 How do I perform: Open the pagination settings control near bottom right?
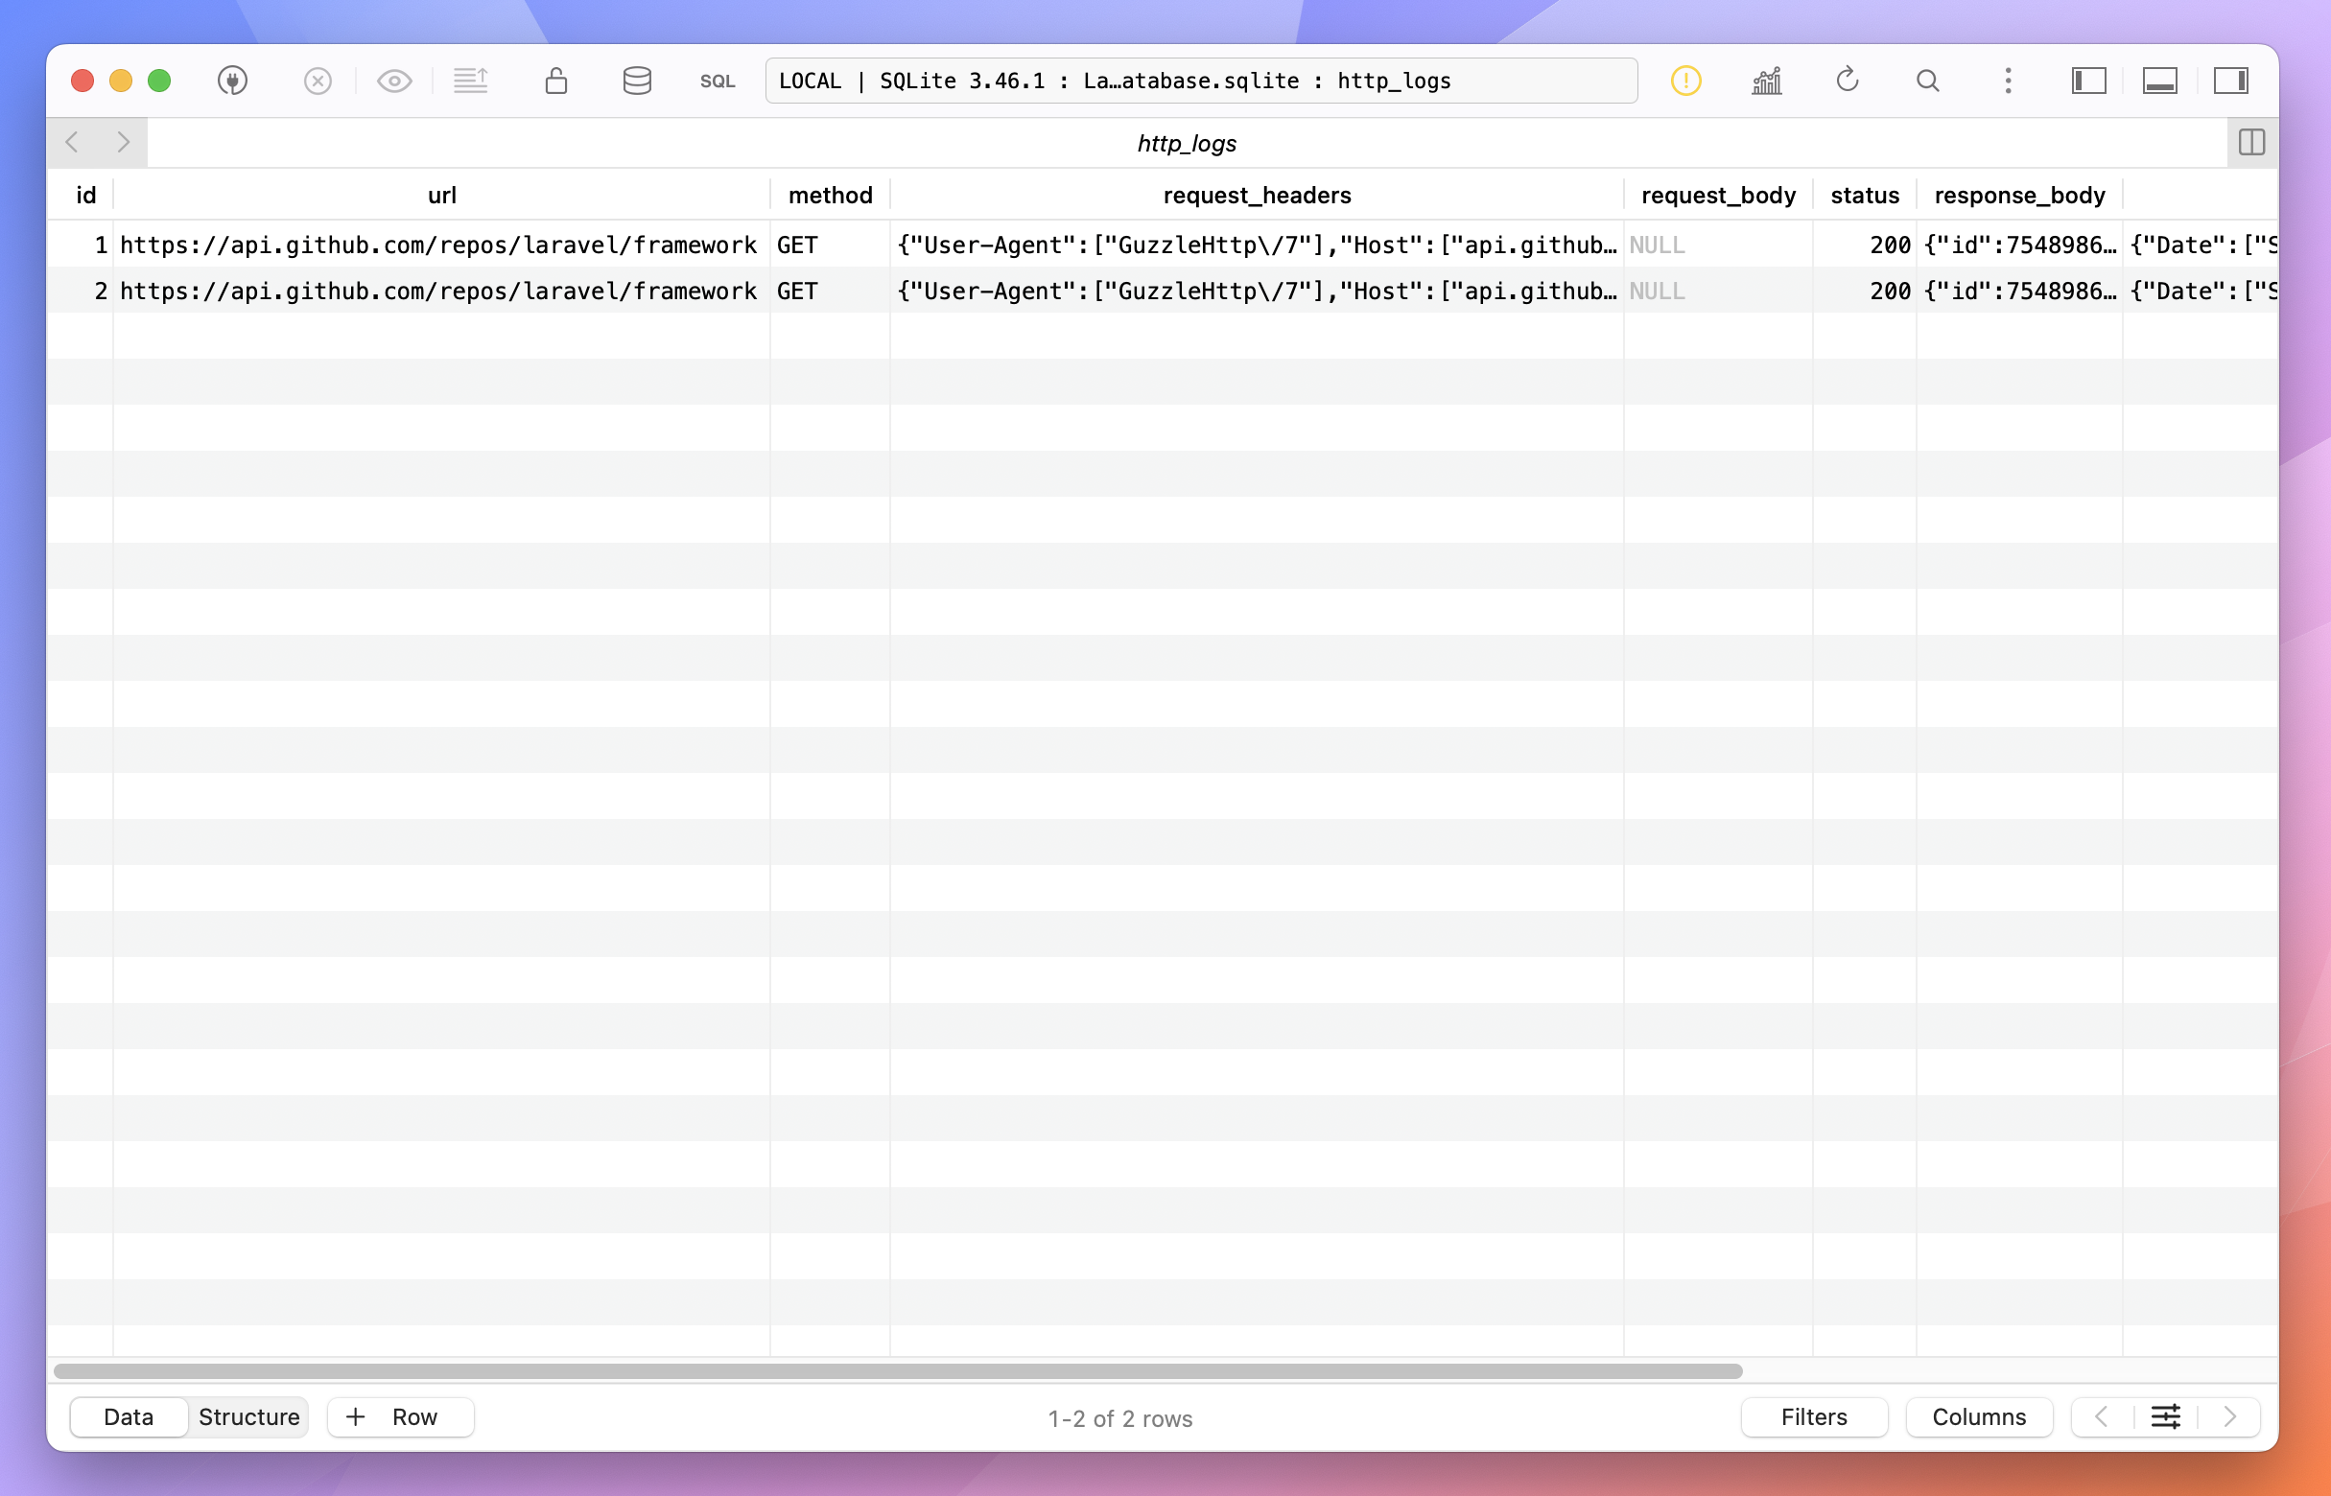pyautogui.click(x=2165, y=1416)
